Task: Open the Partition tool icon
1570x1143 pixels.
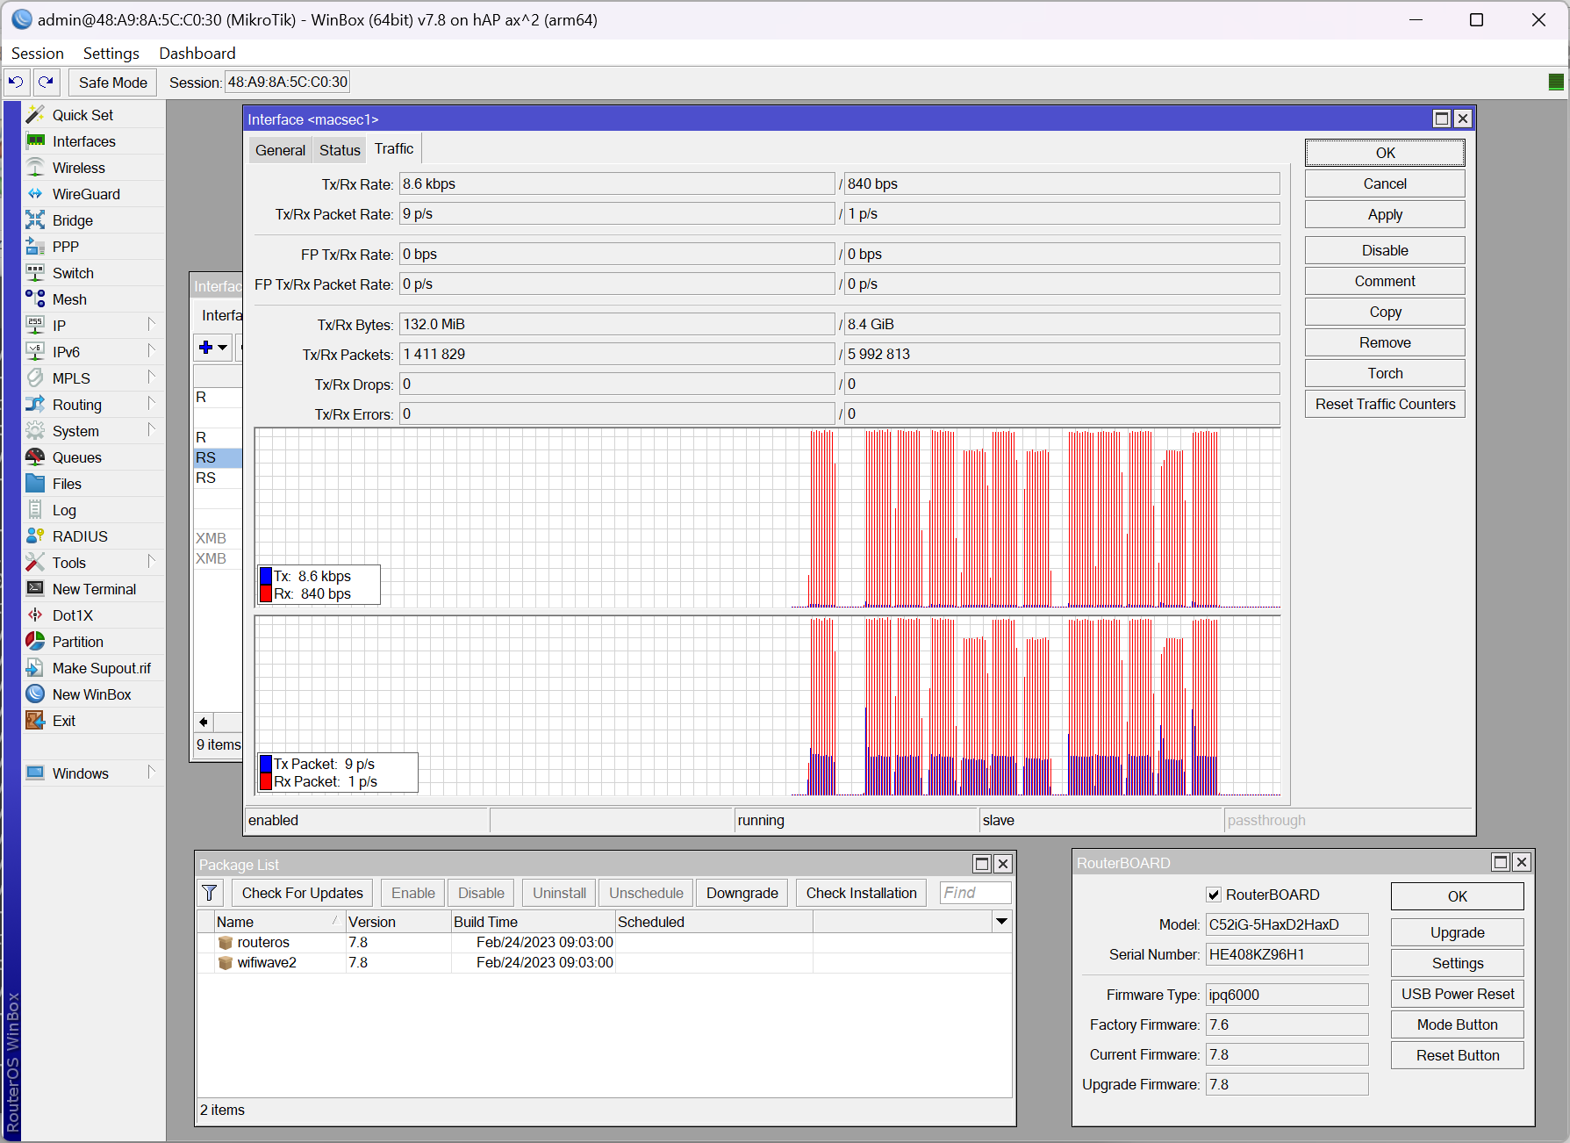Action: pos(35,642)
